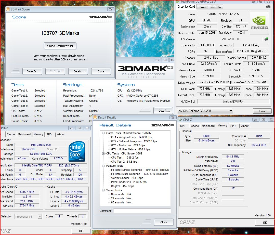The height and width of the screenshot is (235, 275).
Task: Click the NB Frequency value 3364.4 MHz
Action: coord(259,145)
